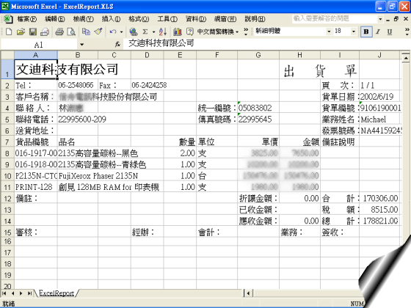
Task: Select cell with tax amount 8515.00
Action: [x=380, y=210]
